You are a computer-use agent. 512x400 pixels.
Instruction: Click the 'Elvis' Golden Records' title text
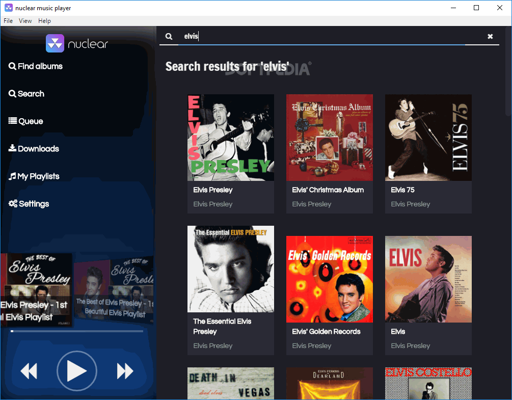326,331
